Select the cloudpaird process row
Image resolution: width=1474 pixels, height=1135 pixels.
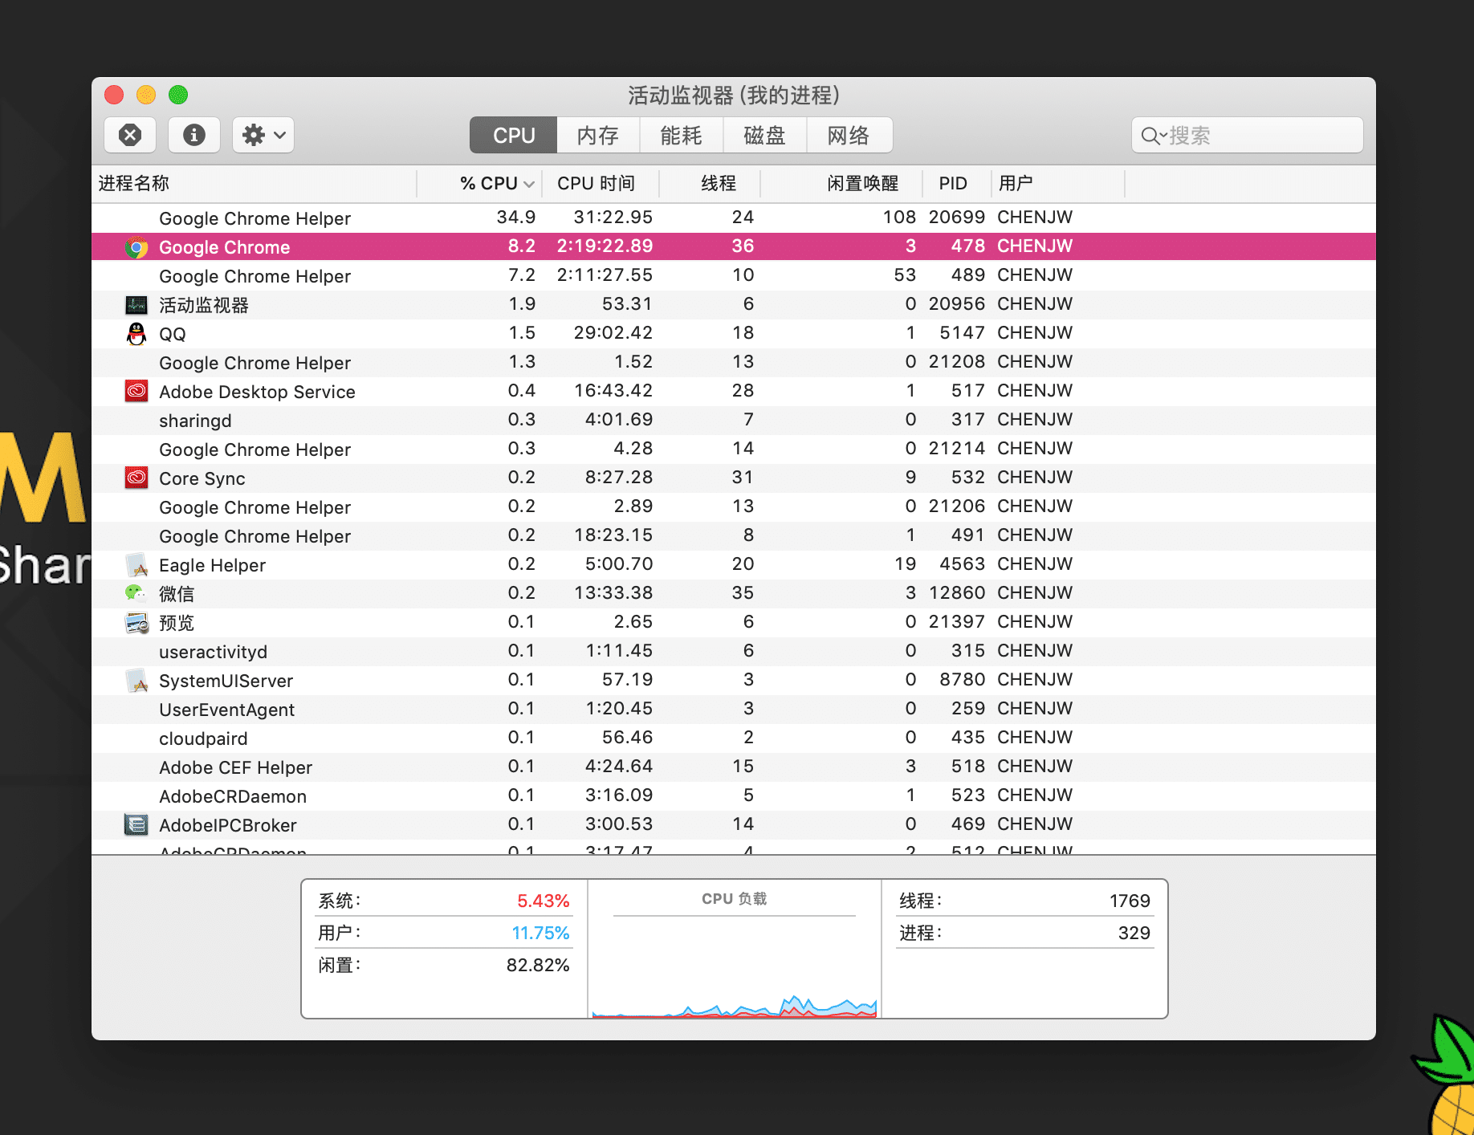[734, 738]
